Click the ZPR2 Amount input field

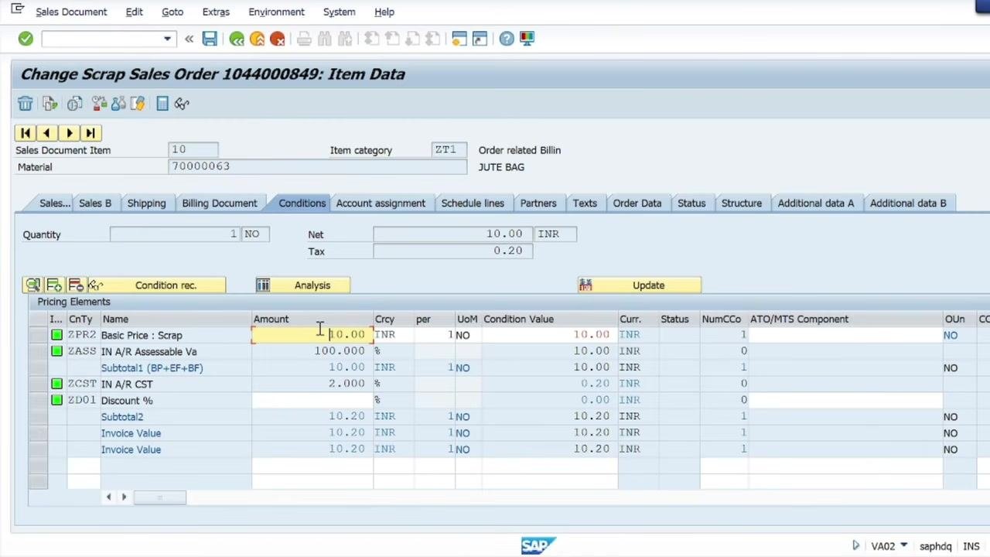click(312, 335)
